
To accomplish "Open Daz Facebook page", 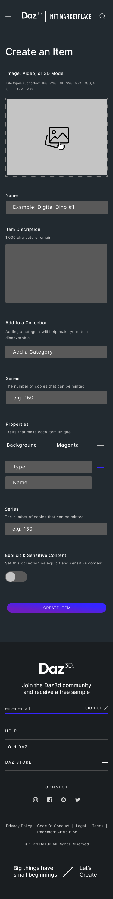I will 49,800.
